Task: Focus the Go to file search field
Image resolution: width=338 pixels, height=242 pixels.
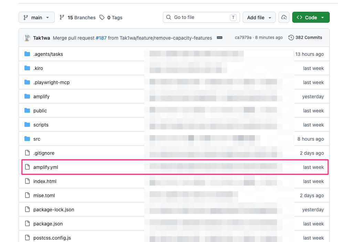Action: 201,17
